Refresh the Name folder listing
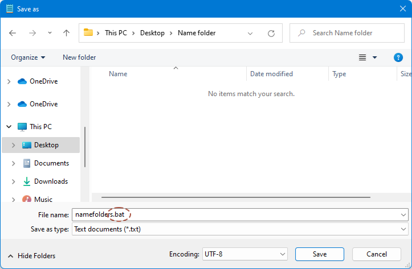The width and height of the screenshot is (412, 269). pyautogui.click(x=271, y=33)
